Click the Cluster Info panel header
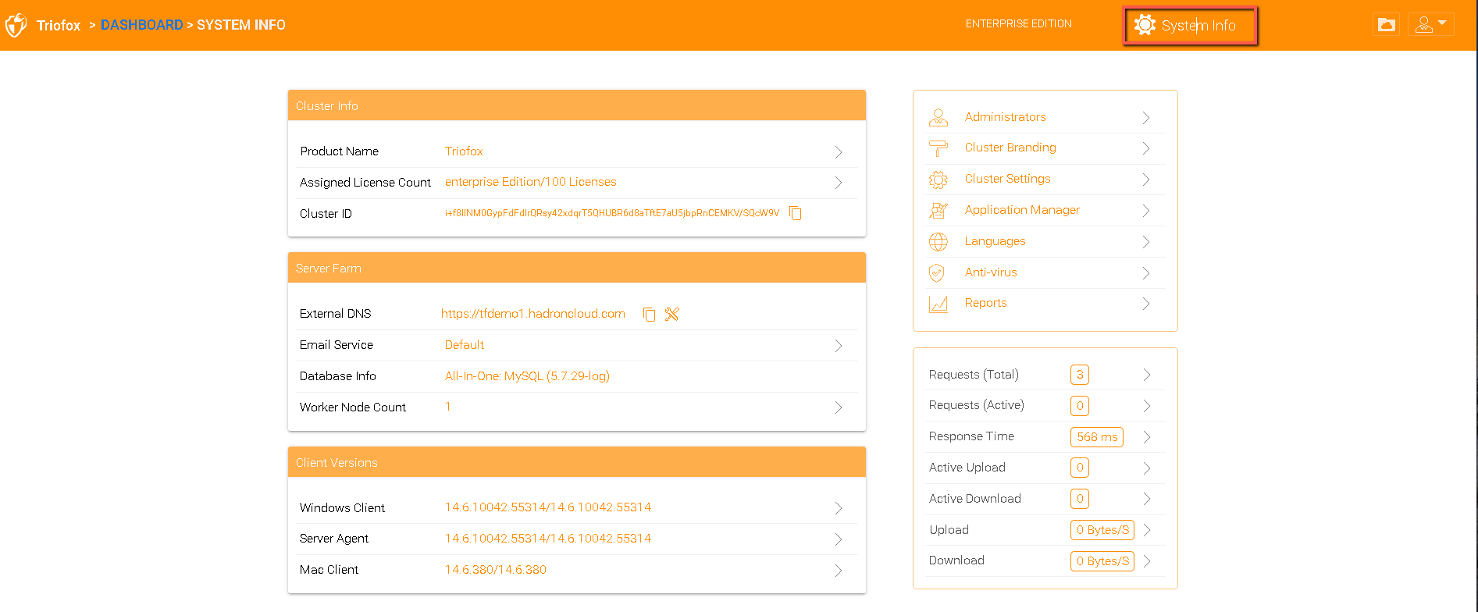 tap(577, 105)
